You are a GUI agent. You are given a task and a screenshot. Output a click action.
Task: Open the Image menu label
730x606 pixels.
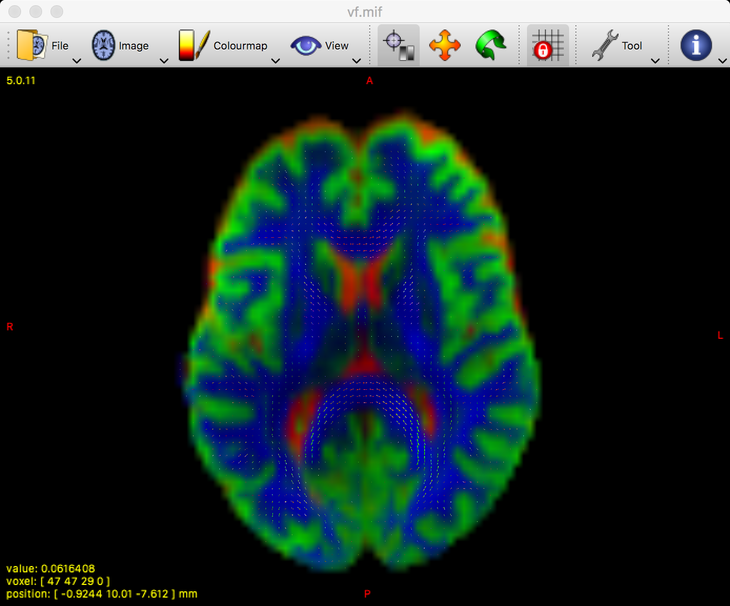[134, 46]
